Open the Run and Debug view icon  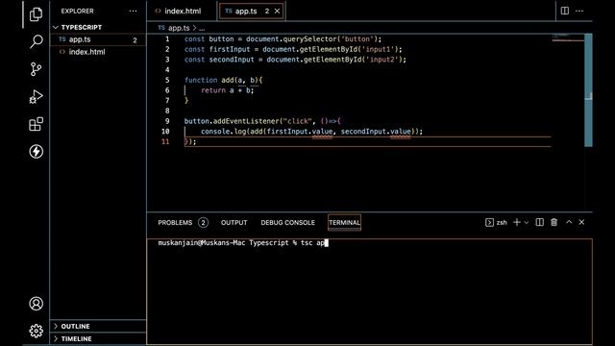tap(37, 96)
